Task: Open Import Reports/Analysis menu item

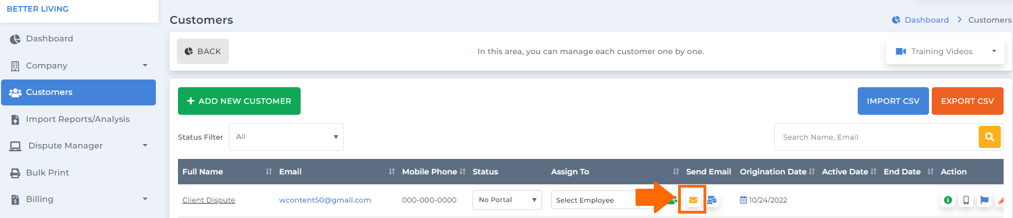Action: (x=78, y=119)
